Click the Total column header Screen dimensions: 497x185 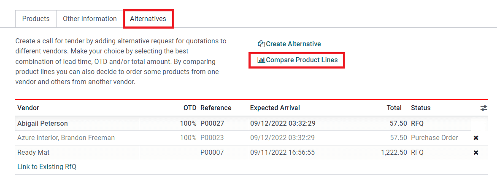(394, 108)
